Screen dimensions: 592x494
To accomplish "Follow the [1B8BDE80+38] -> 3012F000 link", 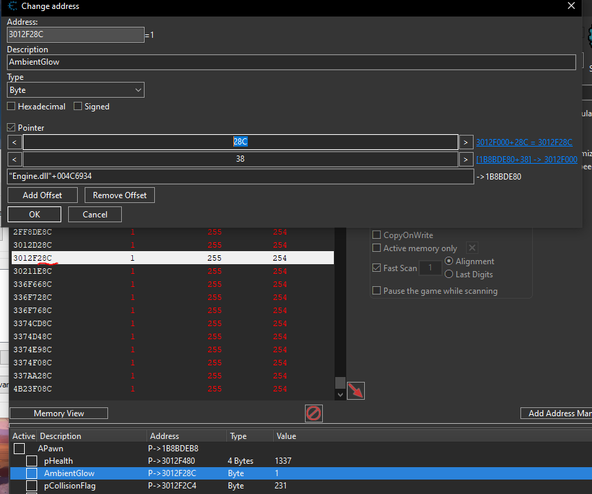I will tap(527, 159).
